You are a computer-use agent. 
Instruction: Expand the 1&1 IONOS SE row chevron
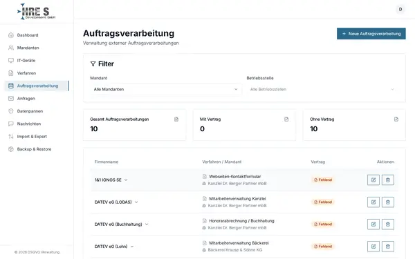point(126,180)
